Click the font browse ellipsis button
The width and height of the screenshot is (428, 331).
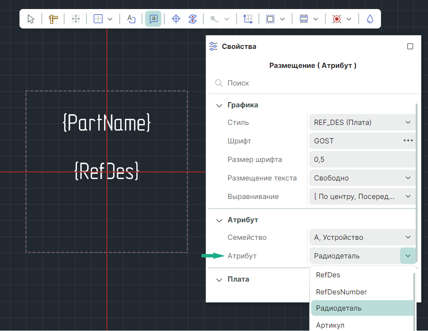point(408,141)
